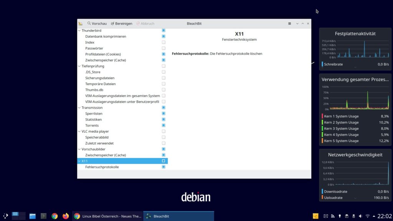Collapse the X11 tree group
This screenshot has height=221, width=393.
point(79,161)
